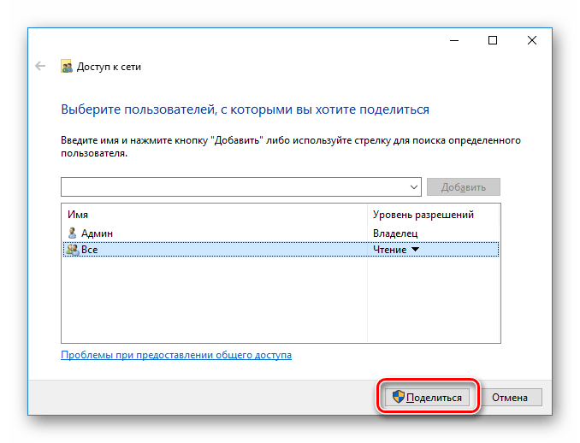Select the Админ name in the list
The height and width of the screenshot is (443, 580).
pos(97,233)
